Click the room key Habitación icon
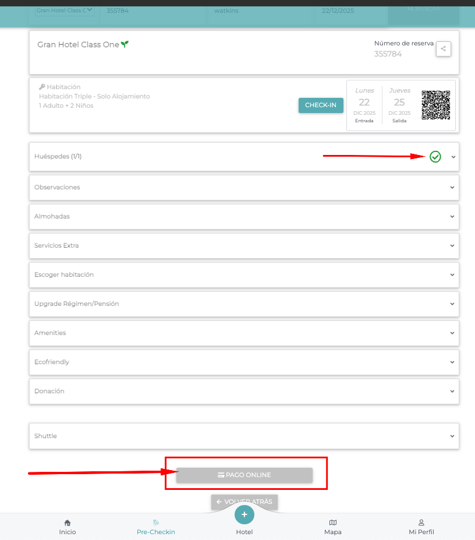The width and height of the screenshot is (475, 540). pos(42,87)
